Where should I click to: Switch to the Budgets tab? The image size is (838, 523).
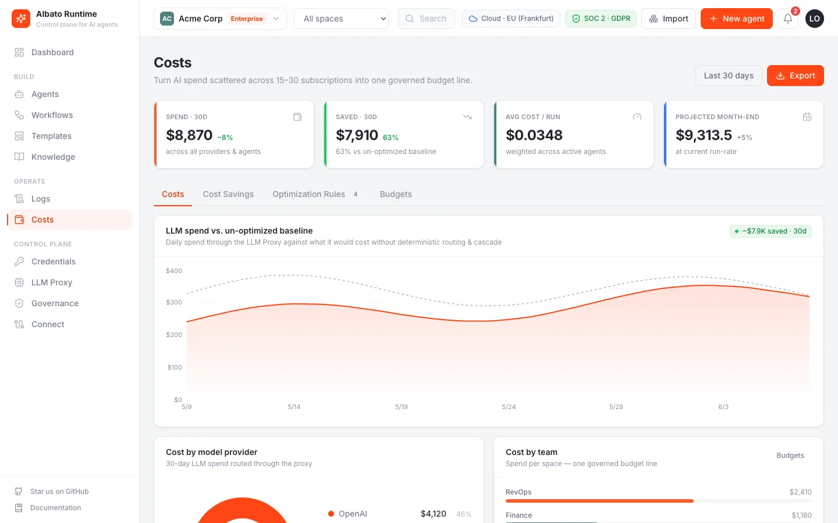(396, 194)
